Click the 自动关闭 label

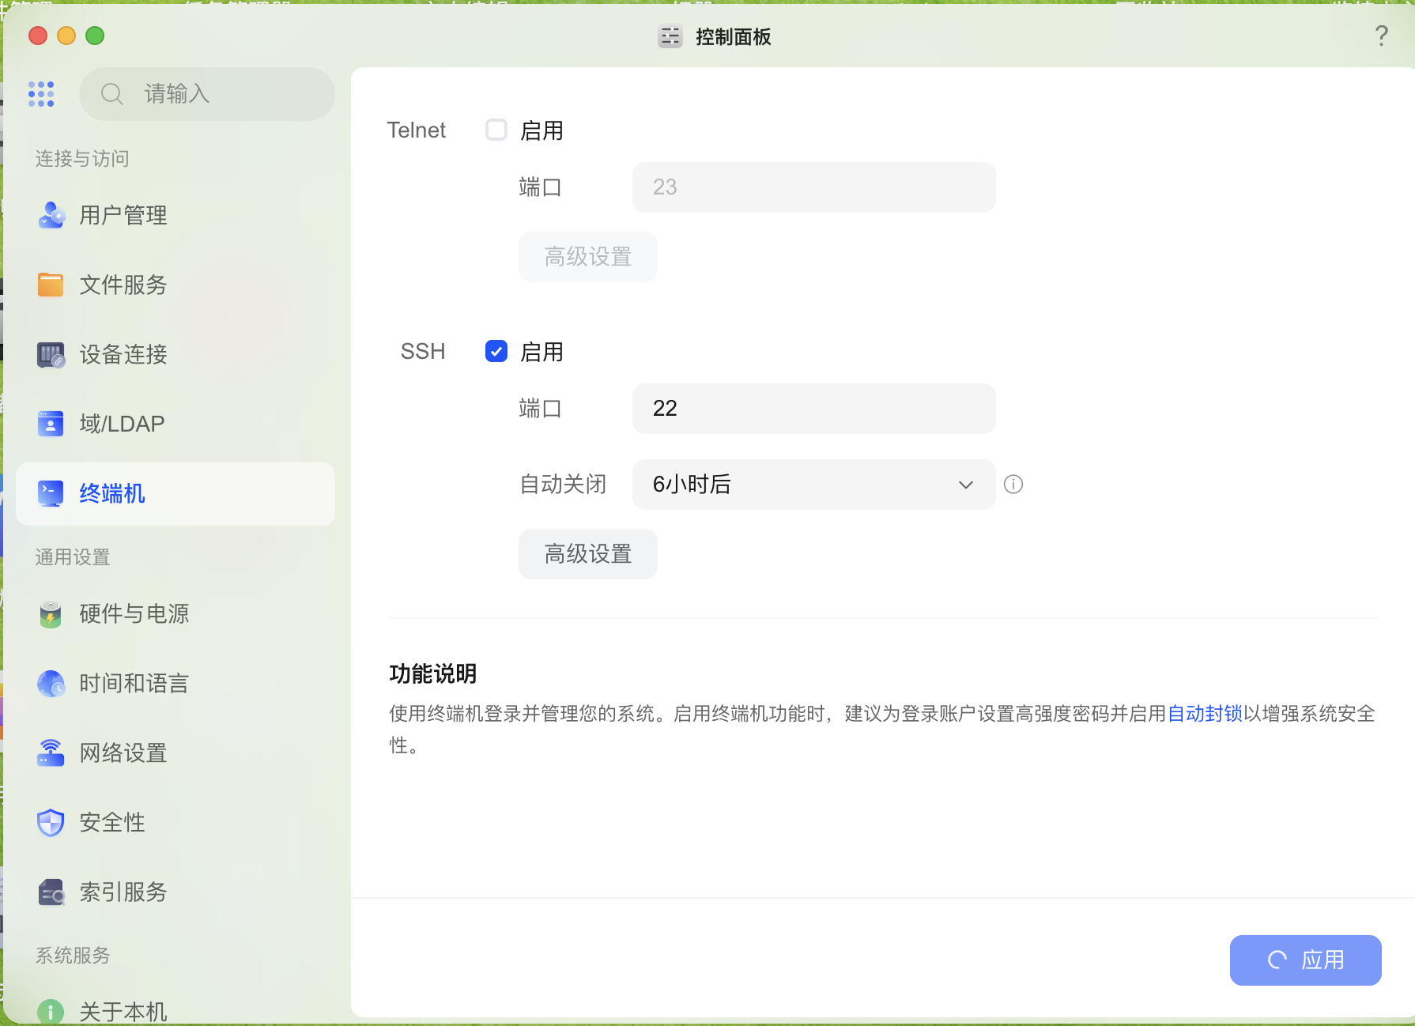[563, 485]
